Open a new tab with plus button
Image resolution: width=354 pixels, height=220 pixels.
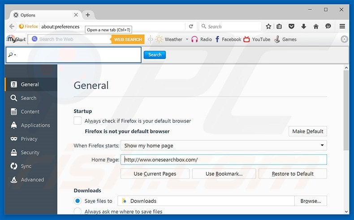tap(88, 15)
